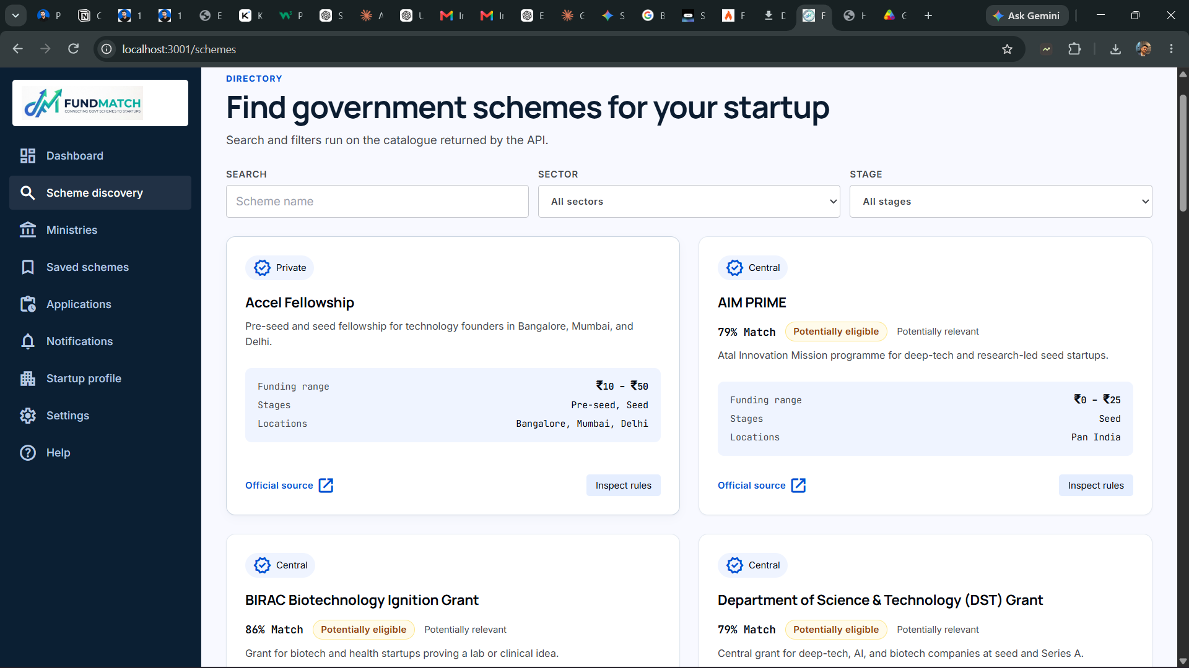Expand the All sectors dropdown
Image resolution: width=1189 pixels, height=668 pixels.
(x=689, y=202)
